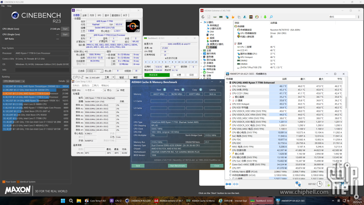
Task: Open the File menu in Cinebench
Action: 3,6
